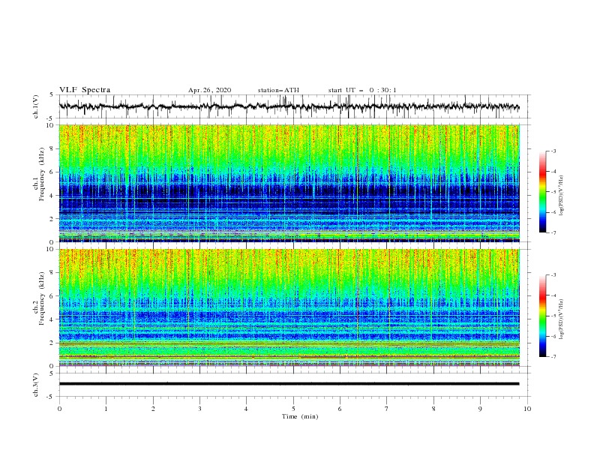
Task: Click the "station=ATH" header label
Action: click(x=278, y=90)
